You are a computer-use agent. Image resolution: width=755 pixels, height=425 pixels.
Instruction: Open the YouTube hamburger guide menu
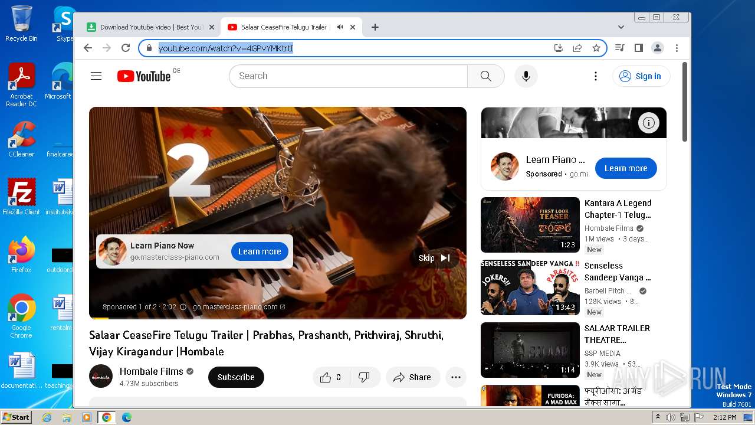[x=96, y=76]
